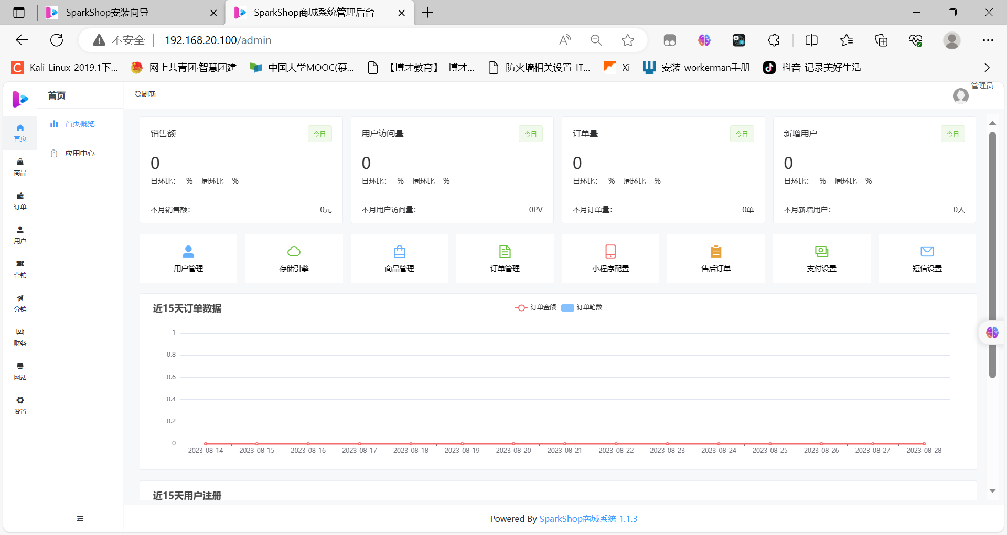
Task: Open 订单管理 document icon
Action: point(505,252)
